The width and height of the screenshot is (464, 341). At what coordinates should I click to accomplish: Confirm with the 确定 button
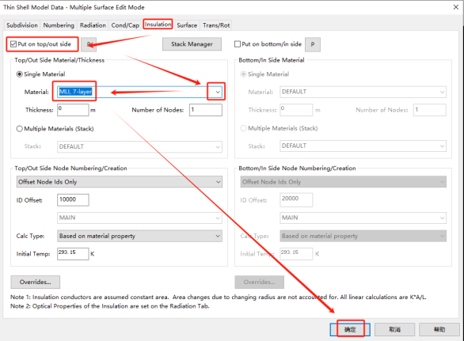[x=350, y=329]
